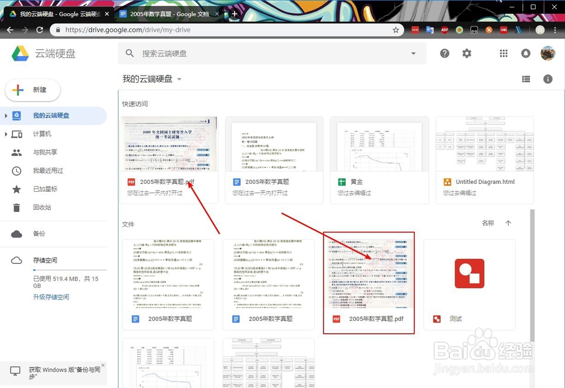Focus the 搜索云端硬盘 search field
The height and width of the screenshot is (388, 565).
[x=272, y=53]
